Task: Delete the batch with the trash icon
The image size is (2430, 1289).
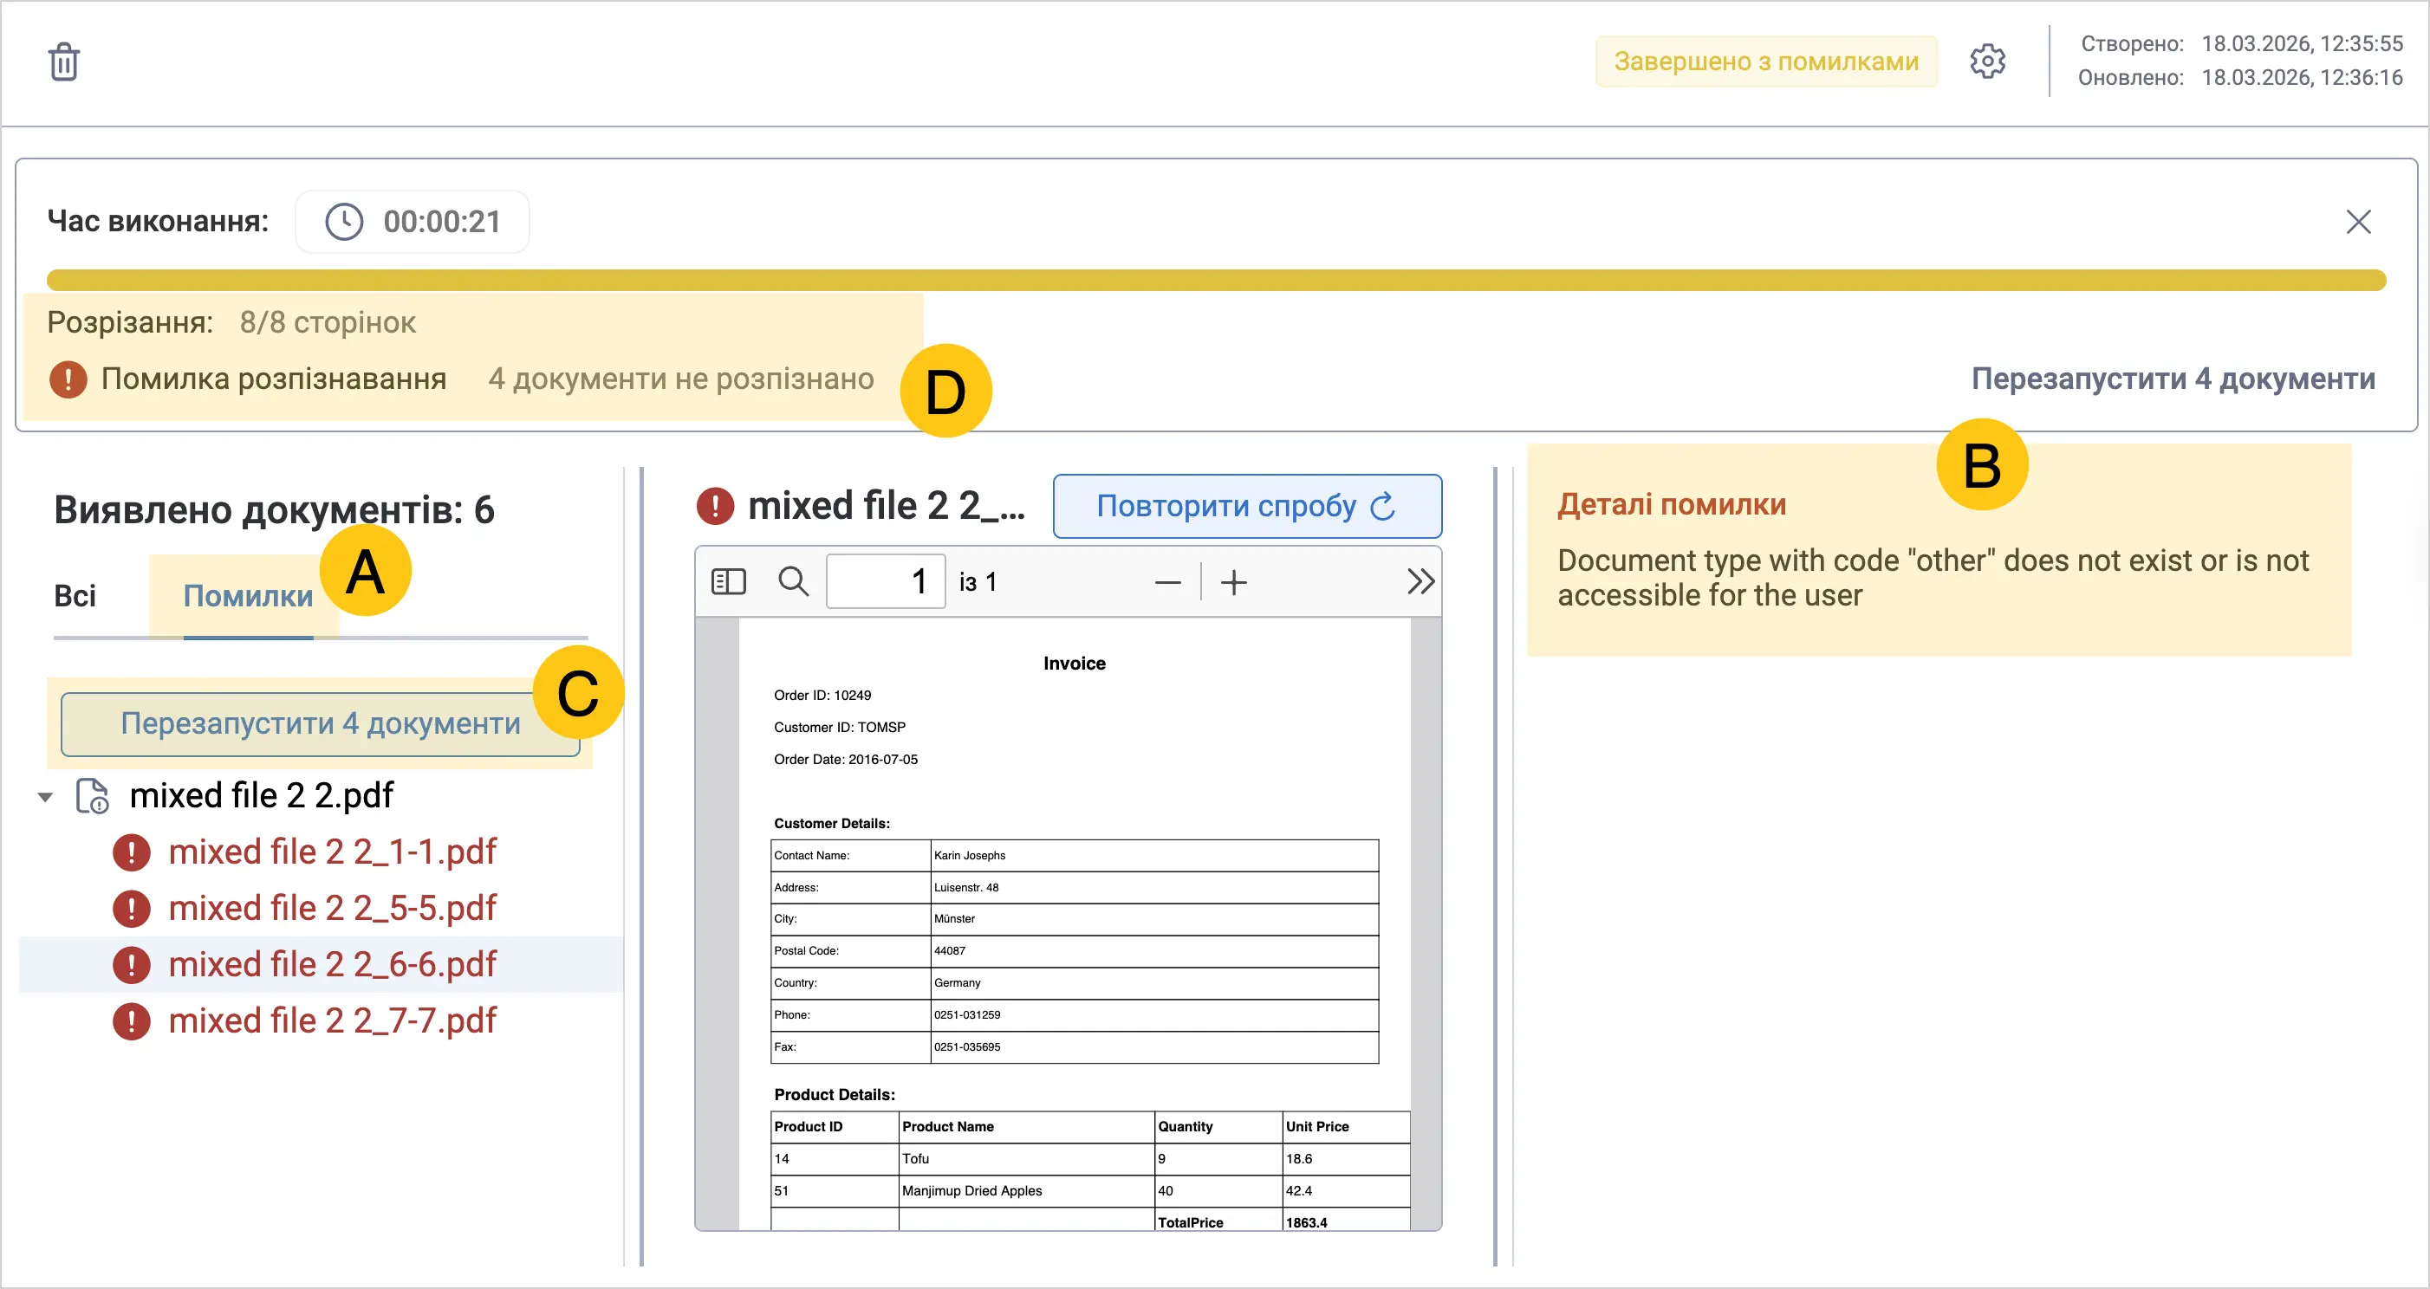Action: (x=64, y=62)
